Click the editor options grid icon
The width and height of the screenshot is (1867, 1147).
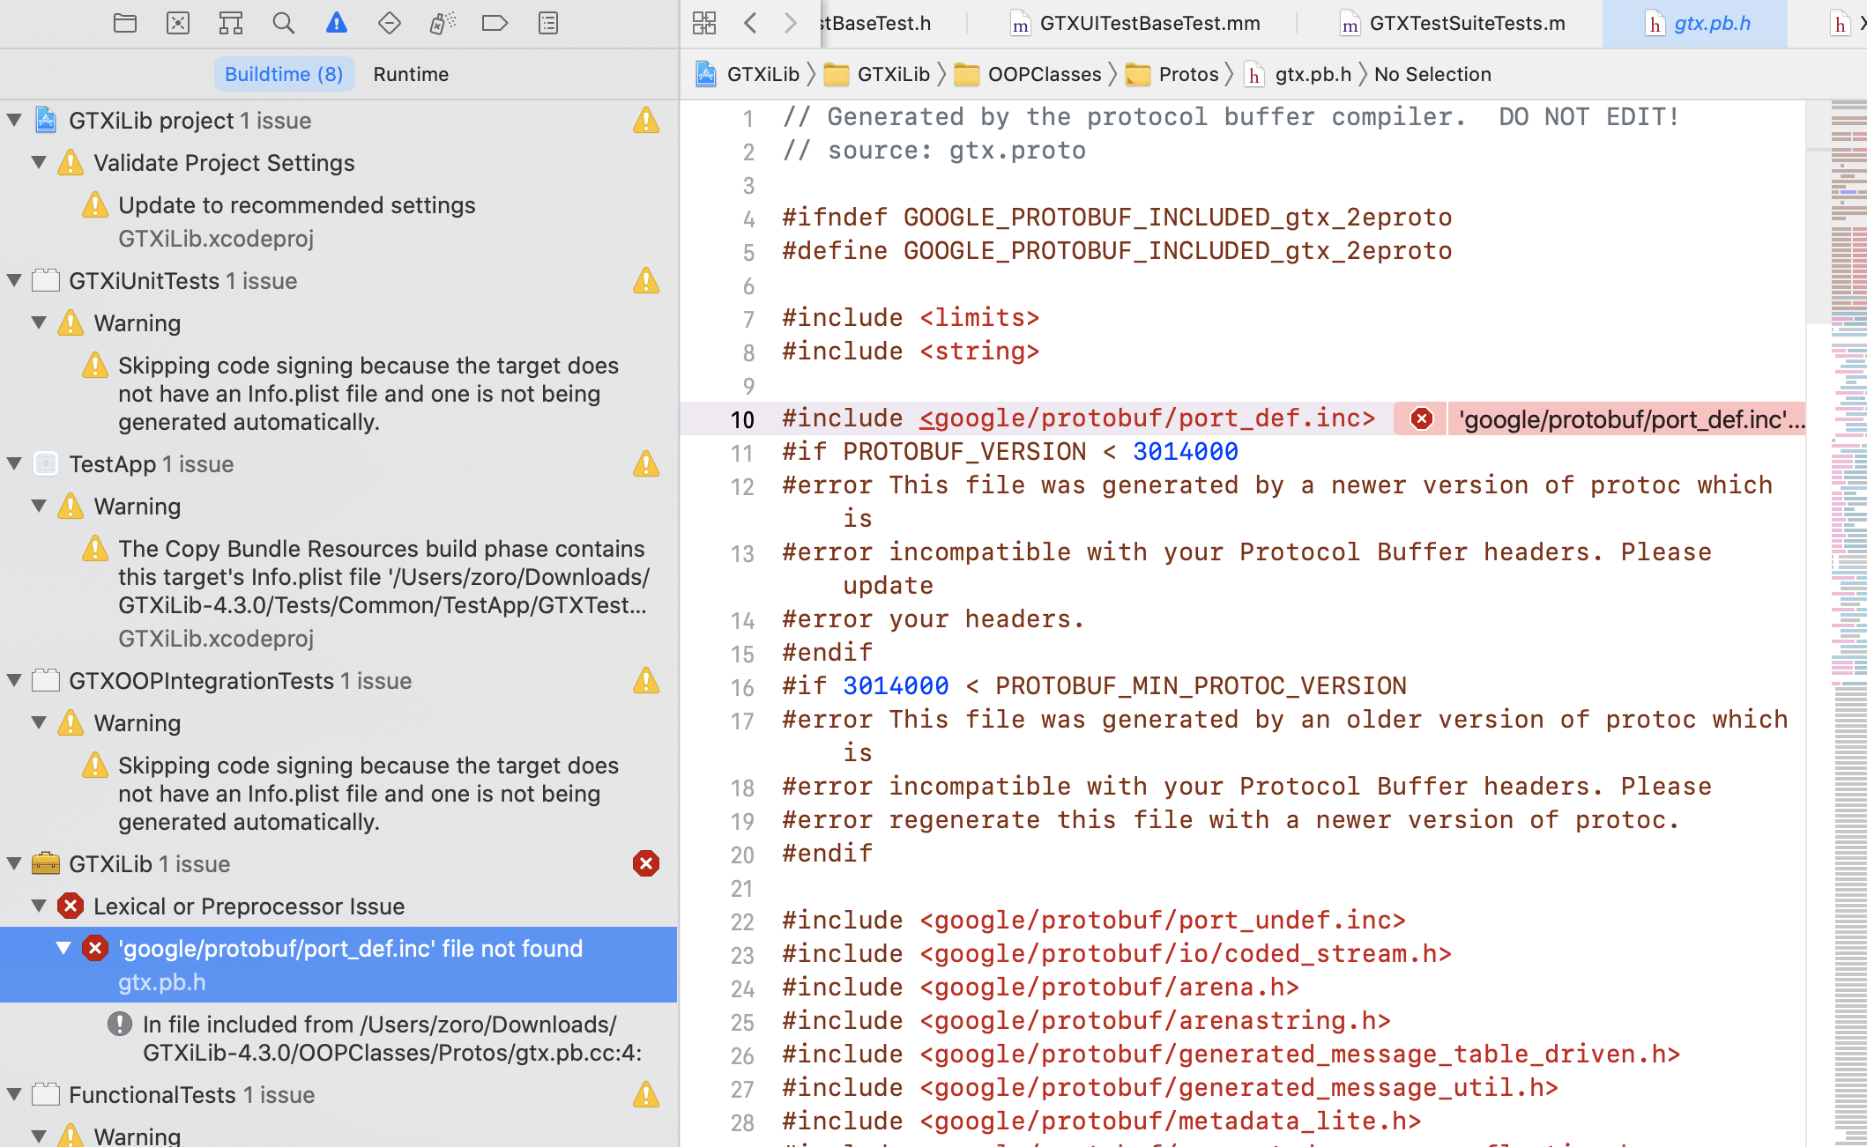(703, 24)
